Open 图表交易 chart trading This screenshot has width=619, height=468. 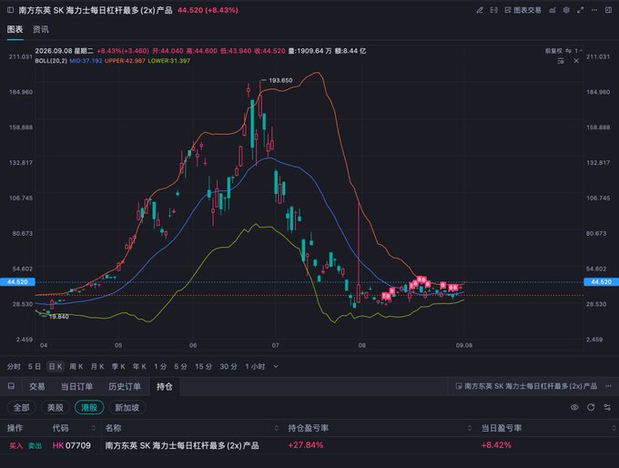click(x=523, y=10)
